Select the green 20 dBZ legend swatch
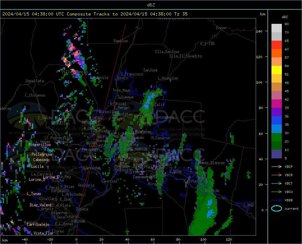Screen dimensions: 302x244 (x=276, y=137)
